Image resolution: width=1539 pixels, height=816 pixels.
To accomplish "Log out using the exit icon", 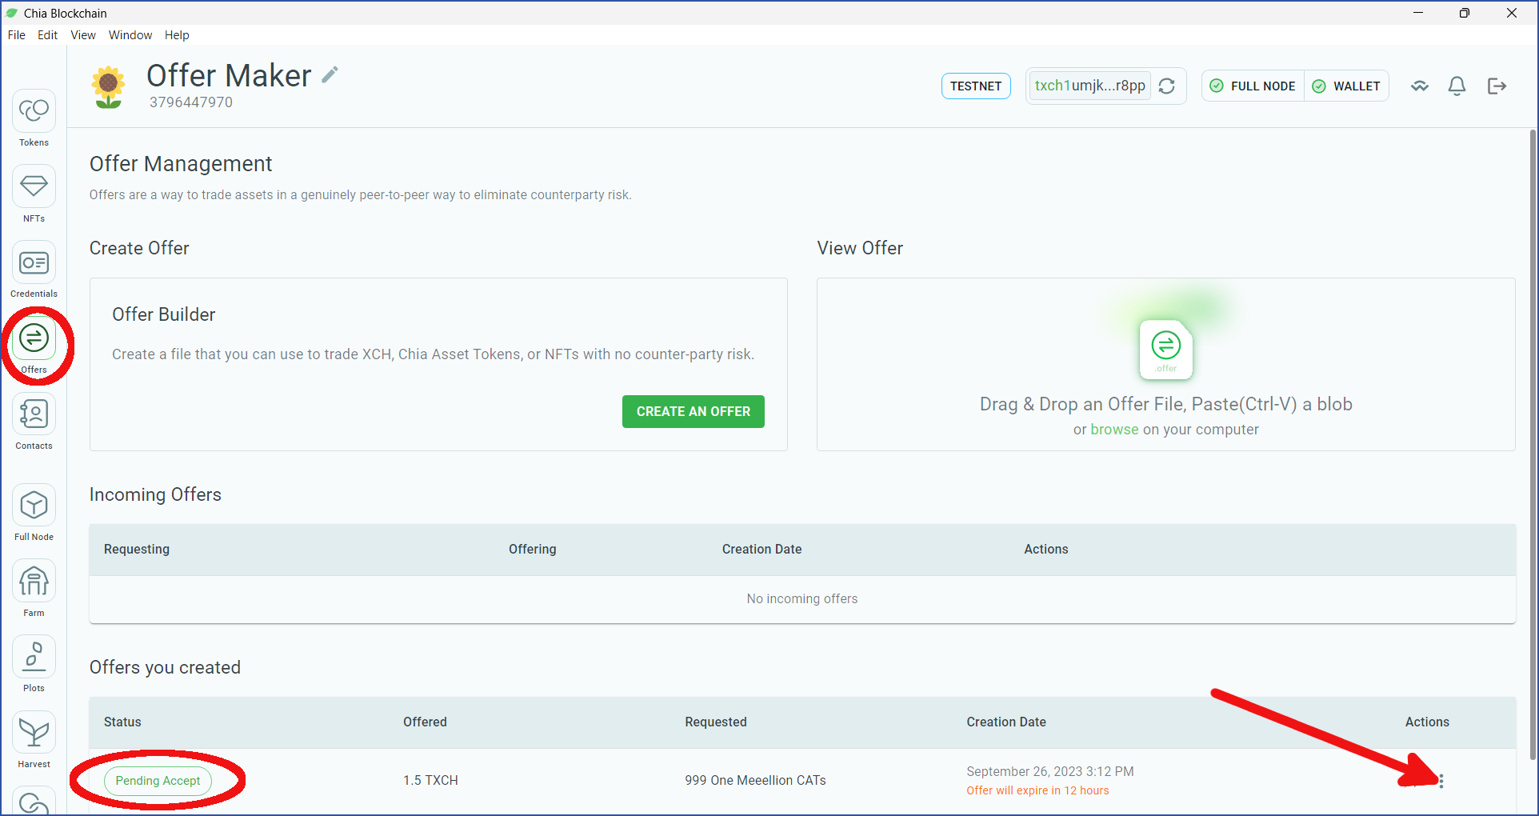I will pyautogui.click(x=1497, y=86).
